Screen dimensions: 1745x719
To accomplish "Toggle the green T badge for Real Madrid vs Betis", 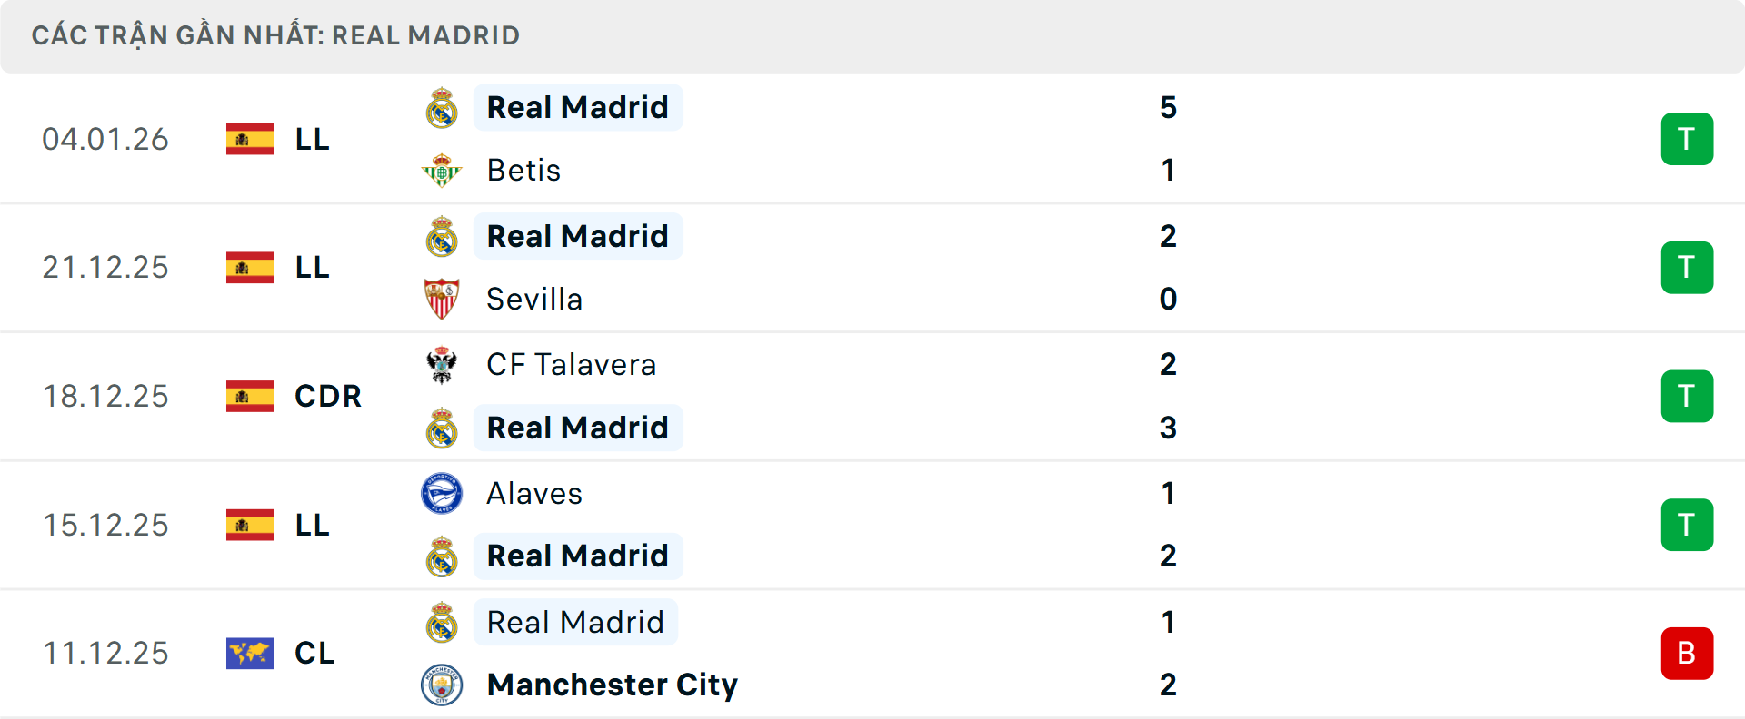I will click(x=1687, y=139).
